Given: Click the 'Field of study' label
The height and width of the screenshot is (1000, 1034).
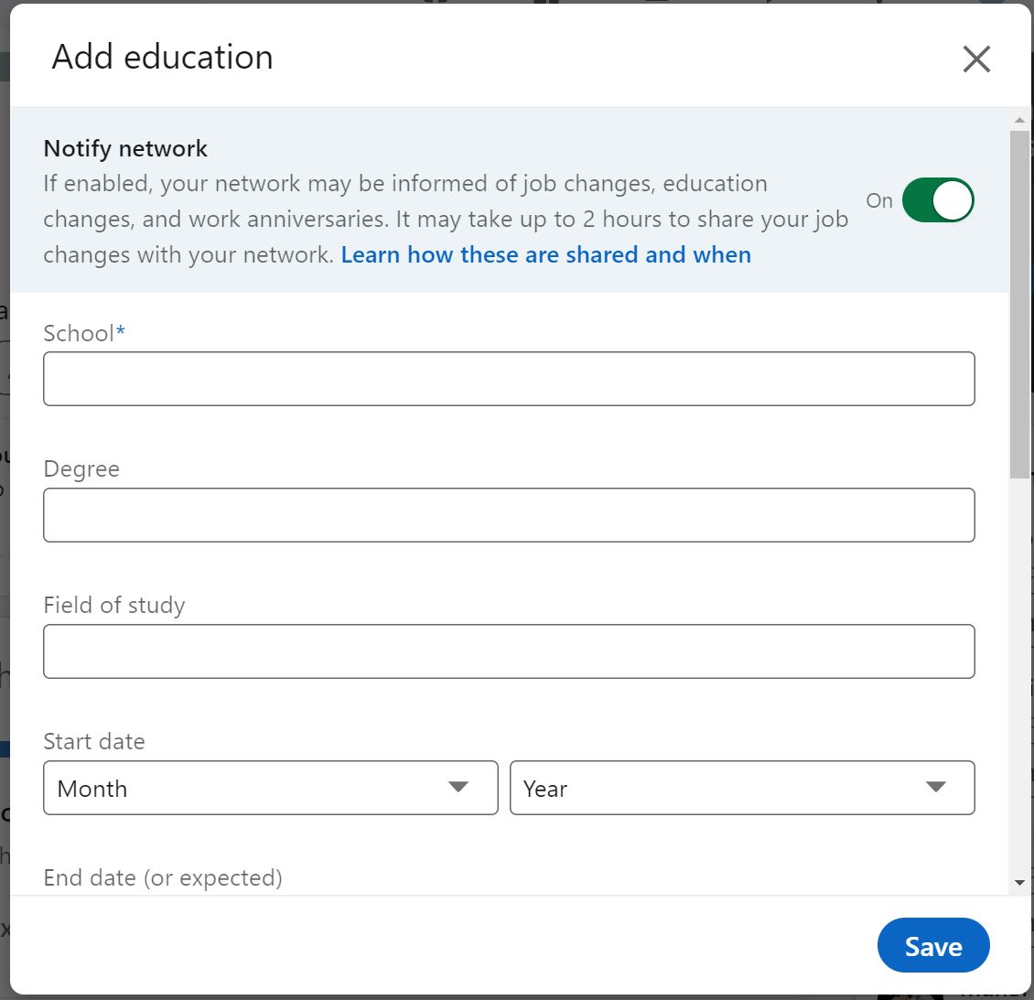Looking at the screenshot, I should (114, 606).
